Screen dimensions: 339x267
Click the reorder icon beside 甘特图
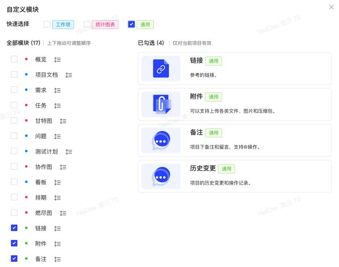[x=63, y=121]
